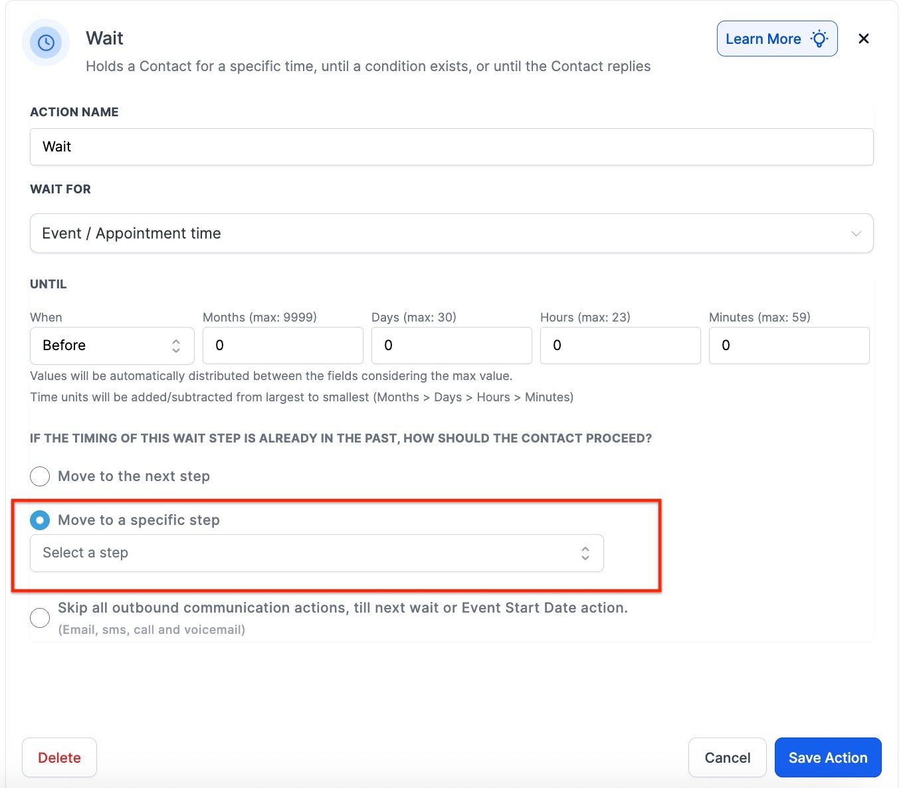909x788 pixels.
Task: Open the Event / Appointment time dropdown
Action: (x=451, y=233)
